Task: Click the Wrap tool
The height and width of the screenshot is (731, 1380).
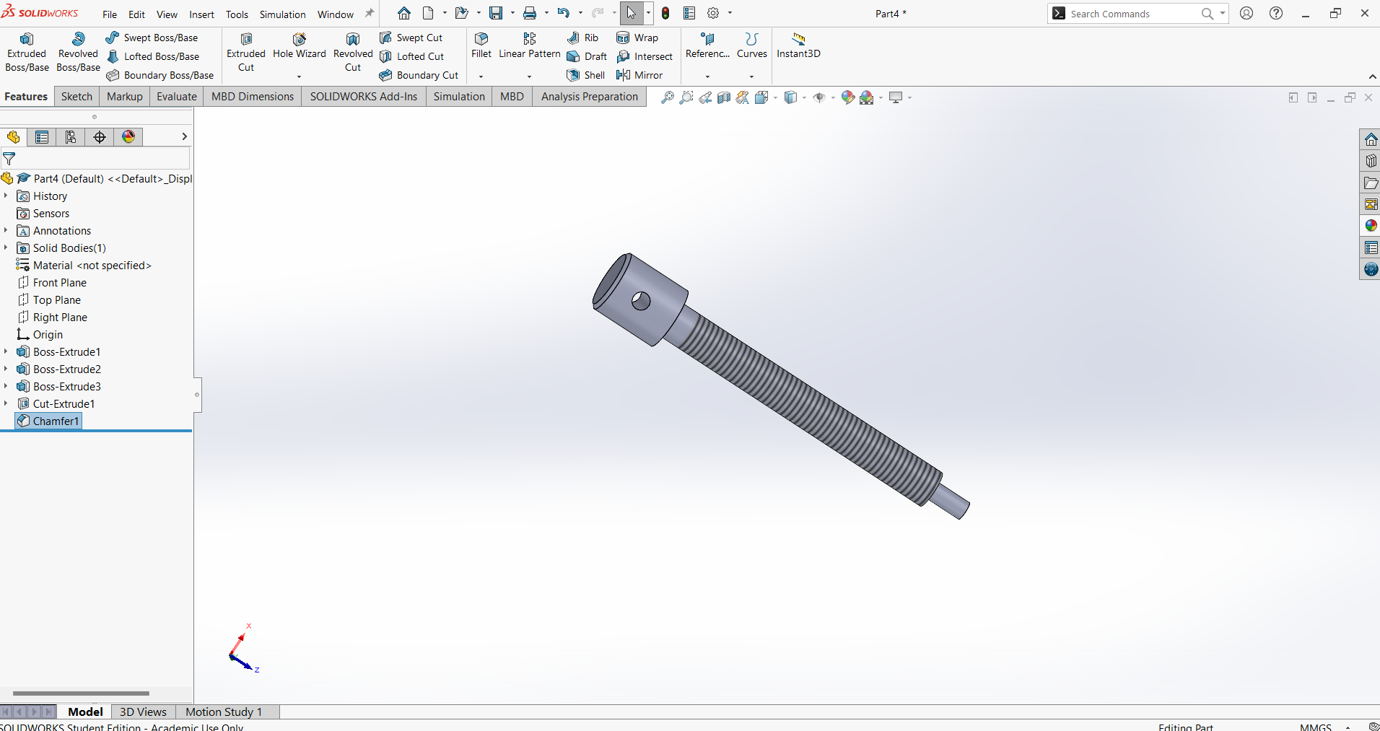Action: 637,38
